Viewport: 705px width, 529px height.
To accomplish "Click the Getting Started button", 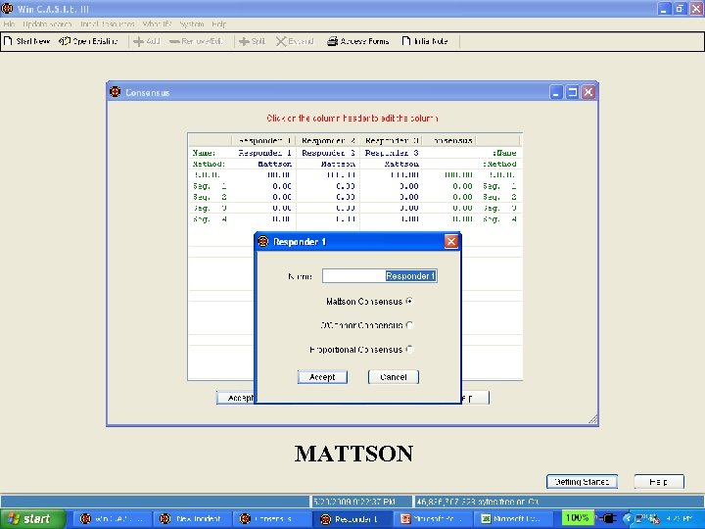I will 582,481.
